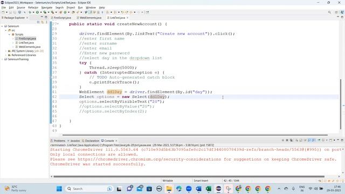This screenshot has height=194, width=345.
Task: Click the editor horizontal scrollbar
Action: 195,135
